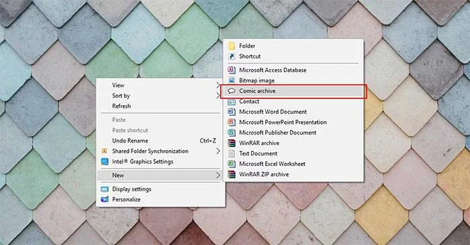
Task: Click the Microsoft PowerPoint Presentation label
Action: [x=283, y=122]
